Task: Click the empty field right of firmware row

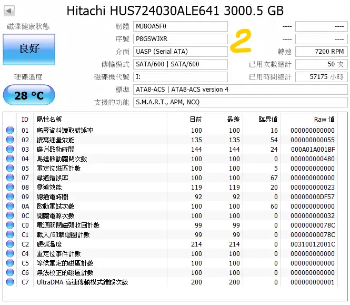Action: tap(322, 26)
